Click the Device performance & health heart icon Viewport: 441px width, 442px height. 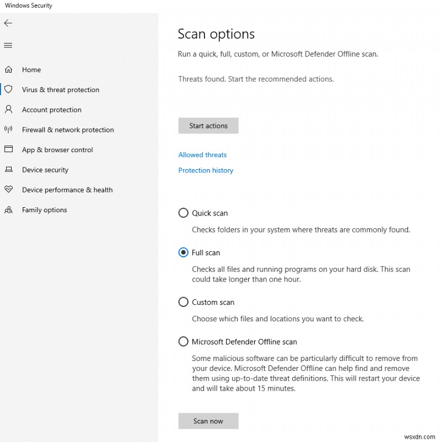(x=8, y=190)
